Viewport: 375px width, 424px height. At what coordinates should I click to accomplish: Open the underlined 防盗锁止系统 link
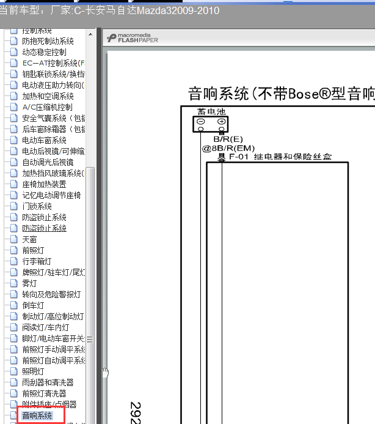tap(44, 228)
